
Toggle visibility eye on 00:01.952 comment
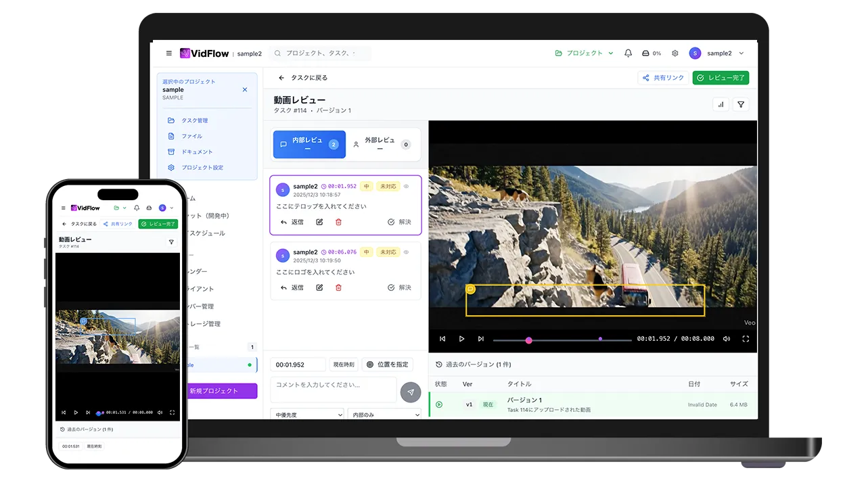407,187
